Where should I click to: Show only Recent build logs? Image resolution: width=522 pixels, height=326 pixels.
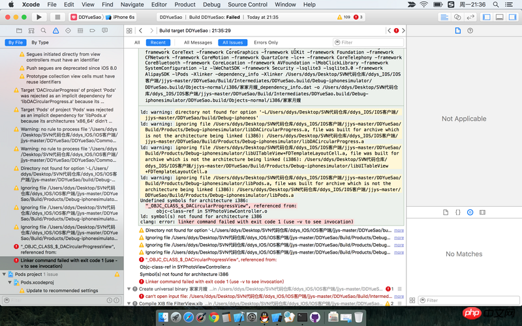coord(158,42)
